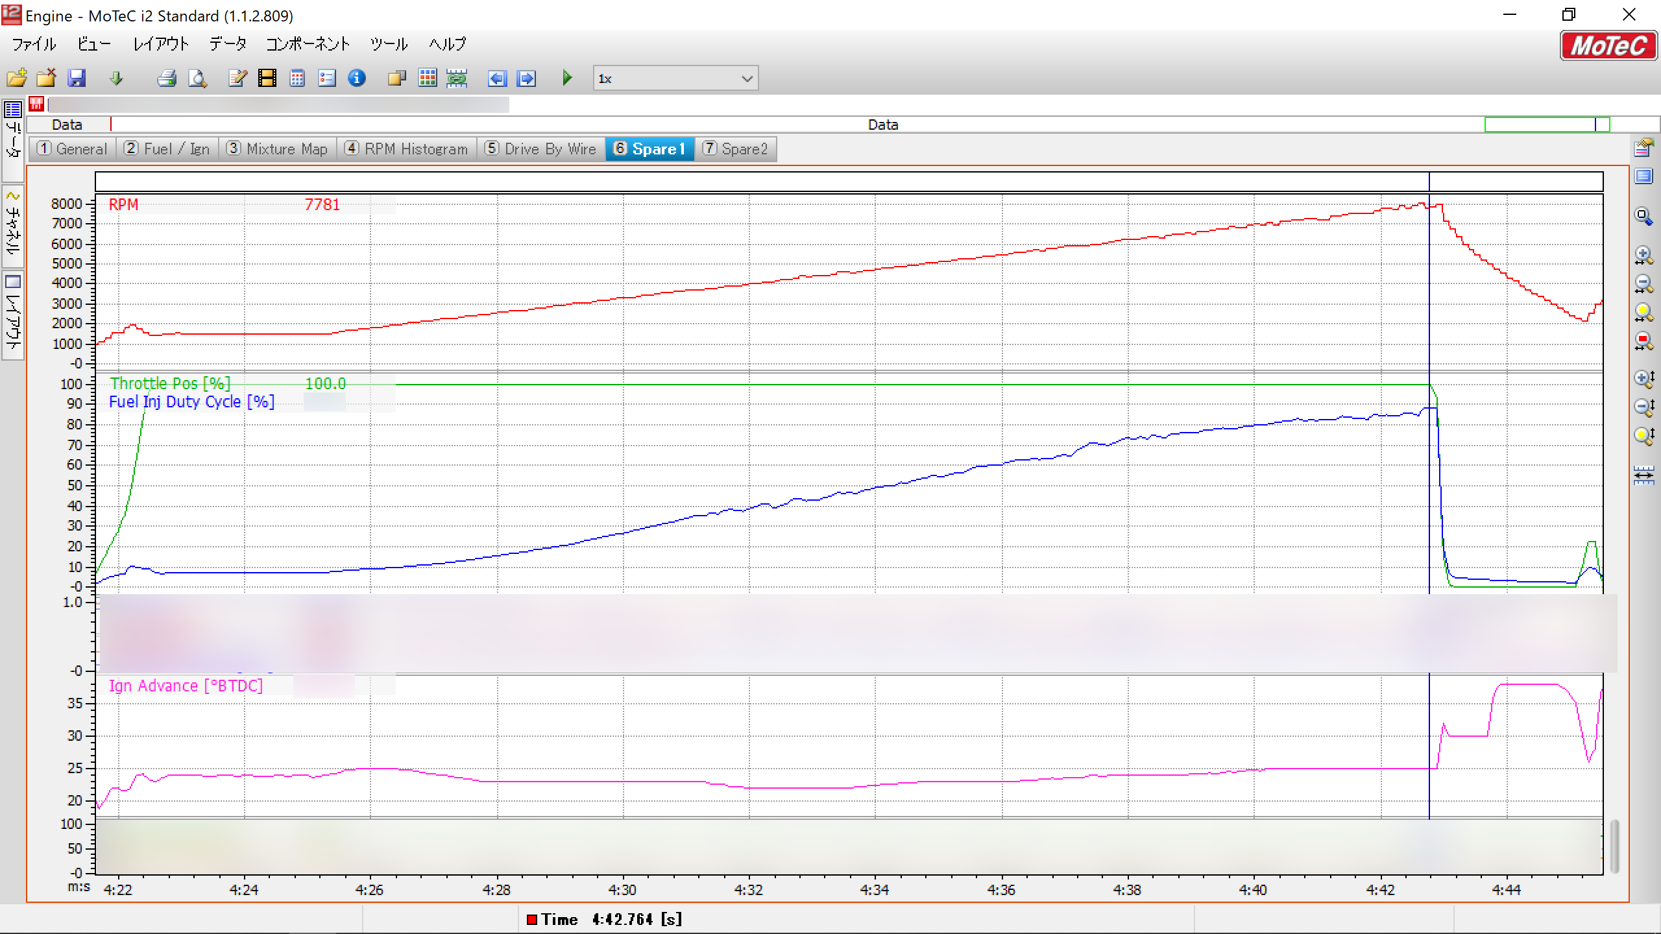Image resolution: width=1661 pixels, height=934 pixels.
Task: Switch to the RPM Histogram tab
Action: pyautogui.click(x=406, y=149)
